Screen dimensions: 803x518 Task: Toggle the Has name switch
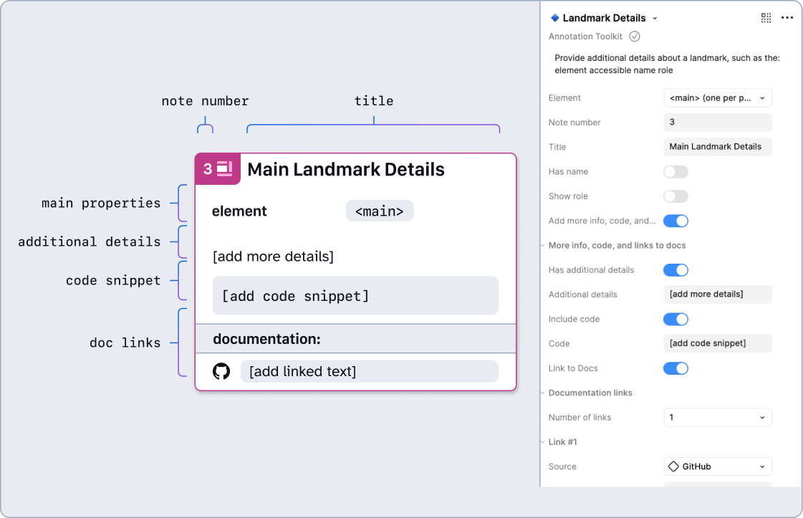coord(675,172)
